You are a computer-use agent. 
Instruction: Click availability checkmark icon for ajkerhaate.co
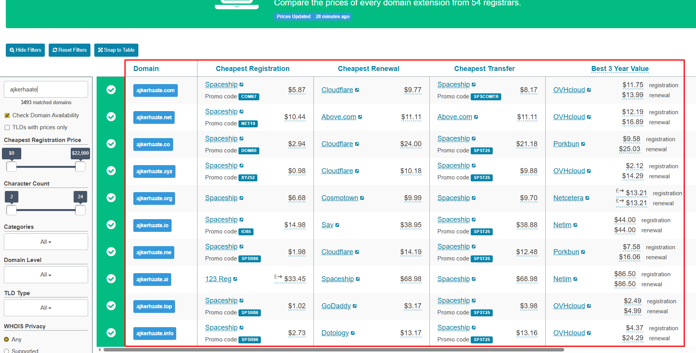(x=111, y=144)
